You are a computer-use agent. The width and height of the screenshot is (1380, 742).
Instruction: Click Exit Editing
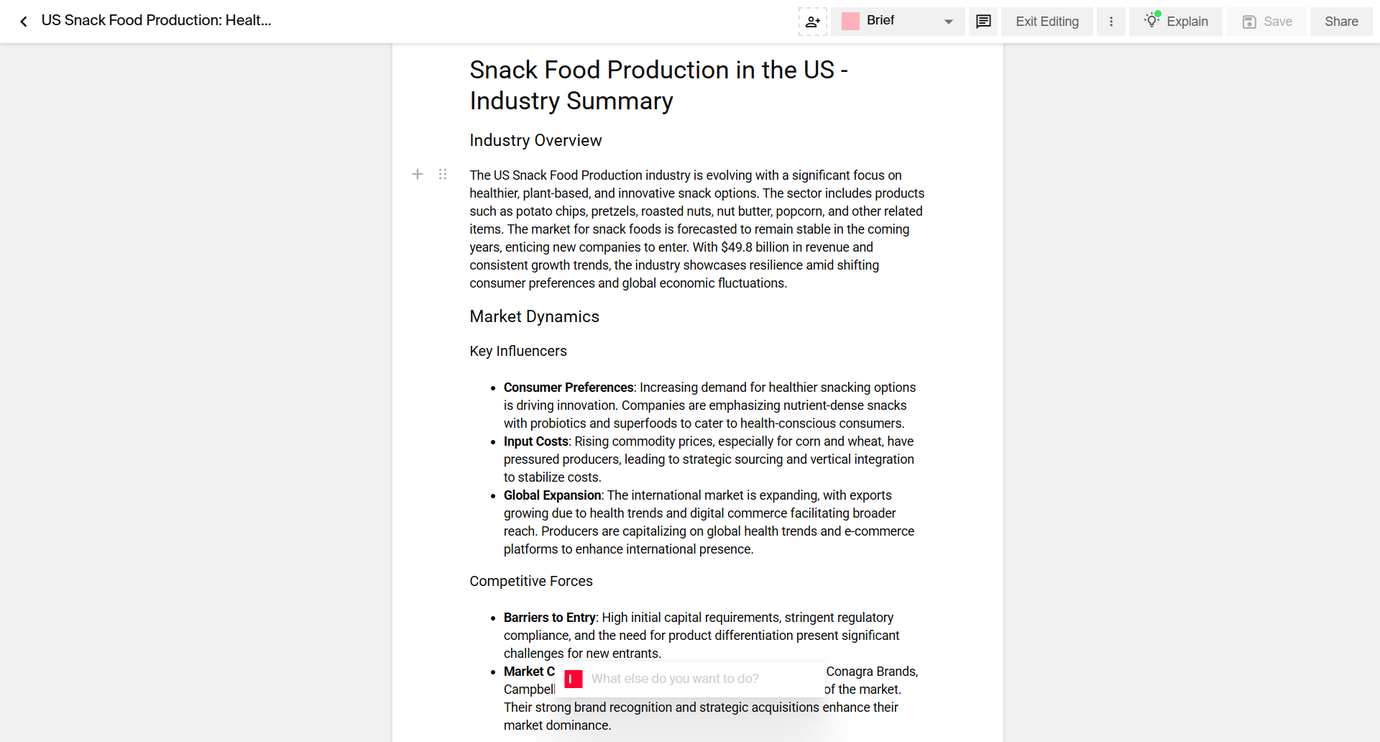[x=1046, y=21]
